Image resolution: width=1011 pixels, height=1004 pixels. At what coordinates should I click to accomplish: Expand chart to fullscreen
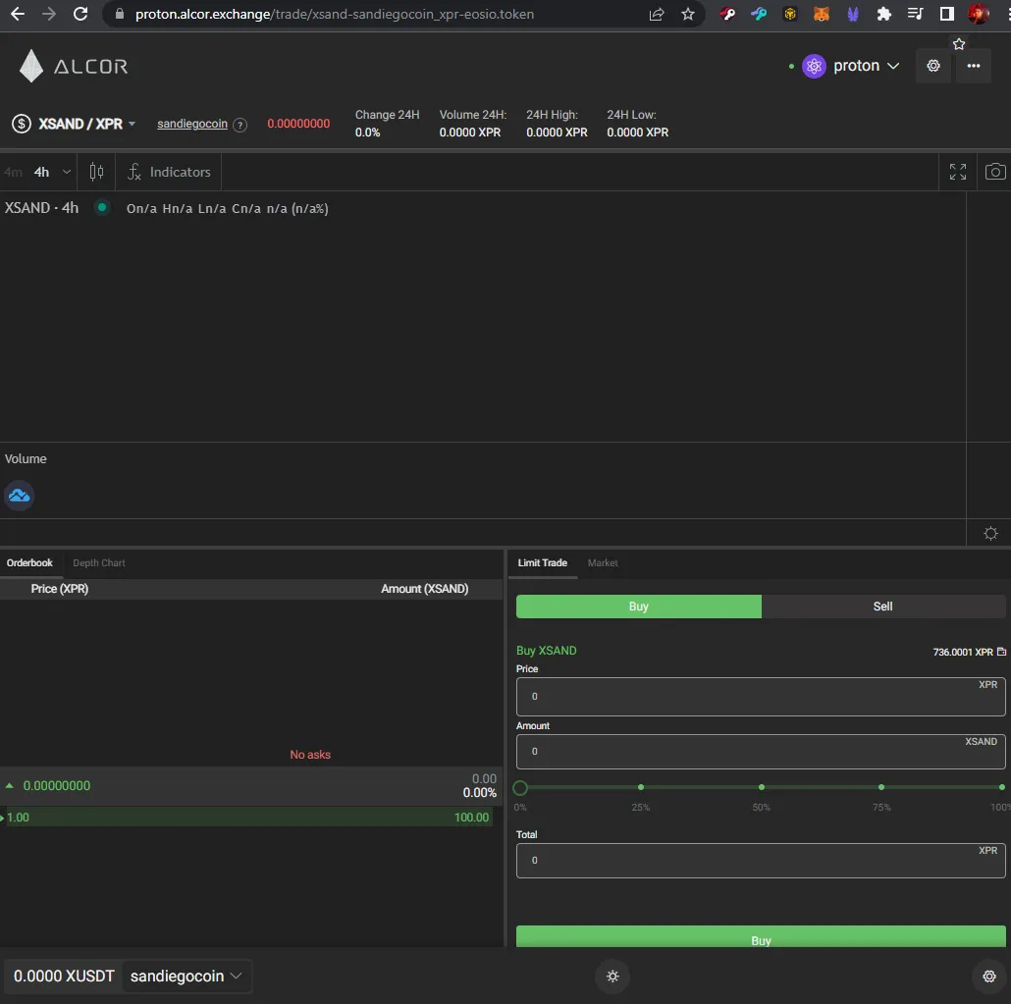coord(957,172)
